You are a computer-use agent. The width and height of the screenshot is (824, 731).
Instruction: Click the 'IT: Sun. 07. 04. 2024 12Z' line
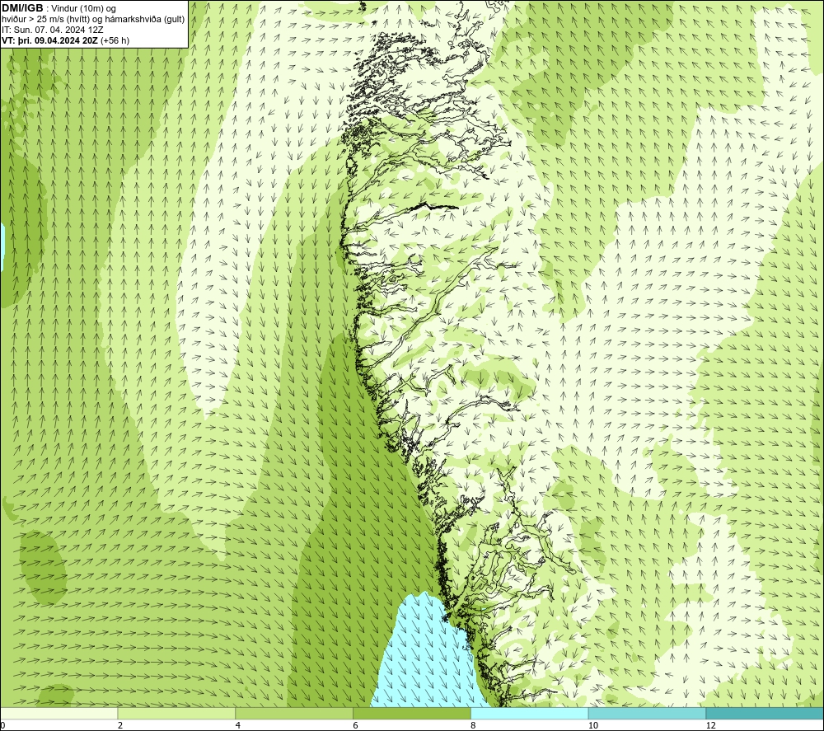click(53, 30)
